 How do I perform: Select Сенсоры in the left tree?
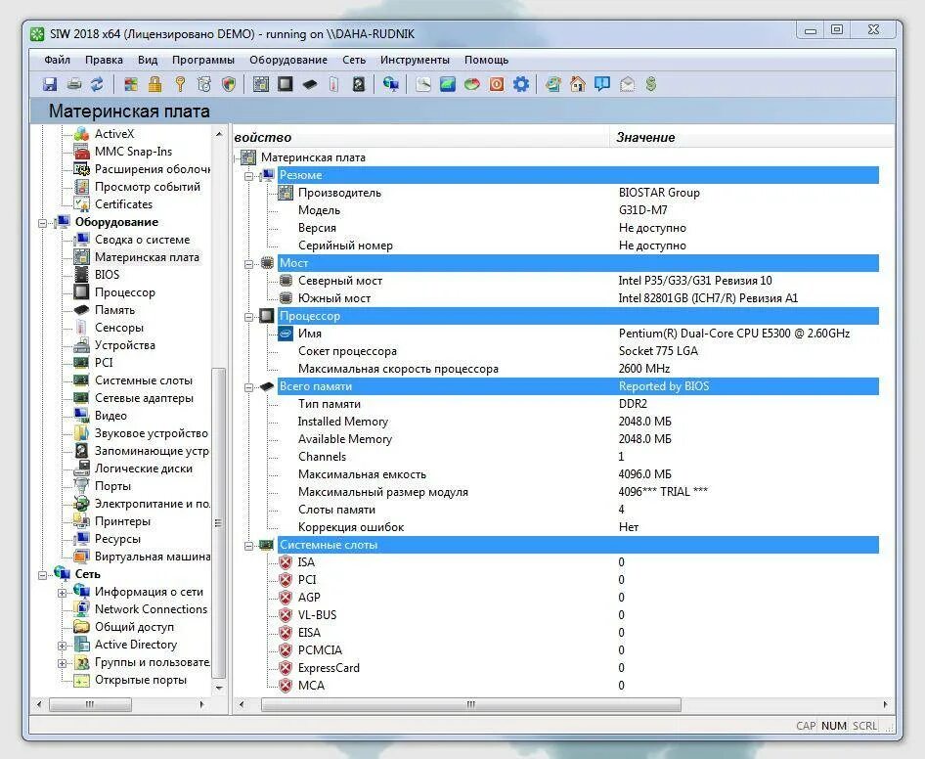point(119,328)
